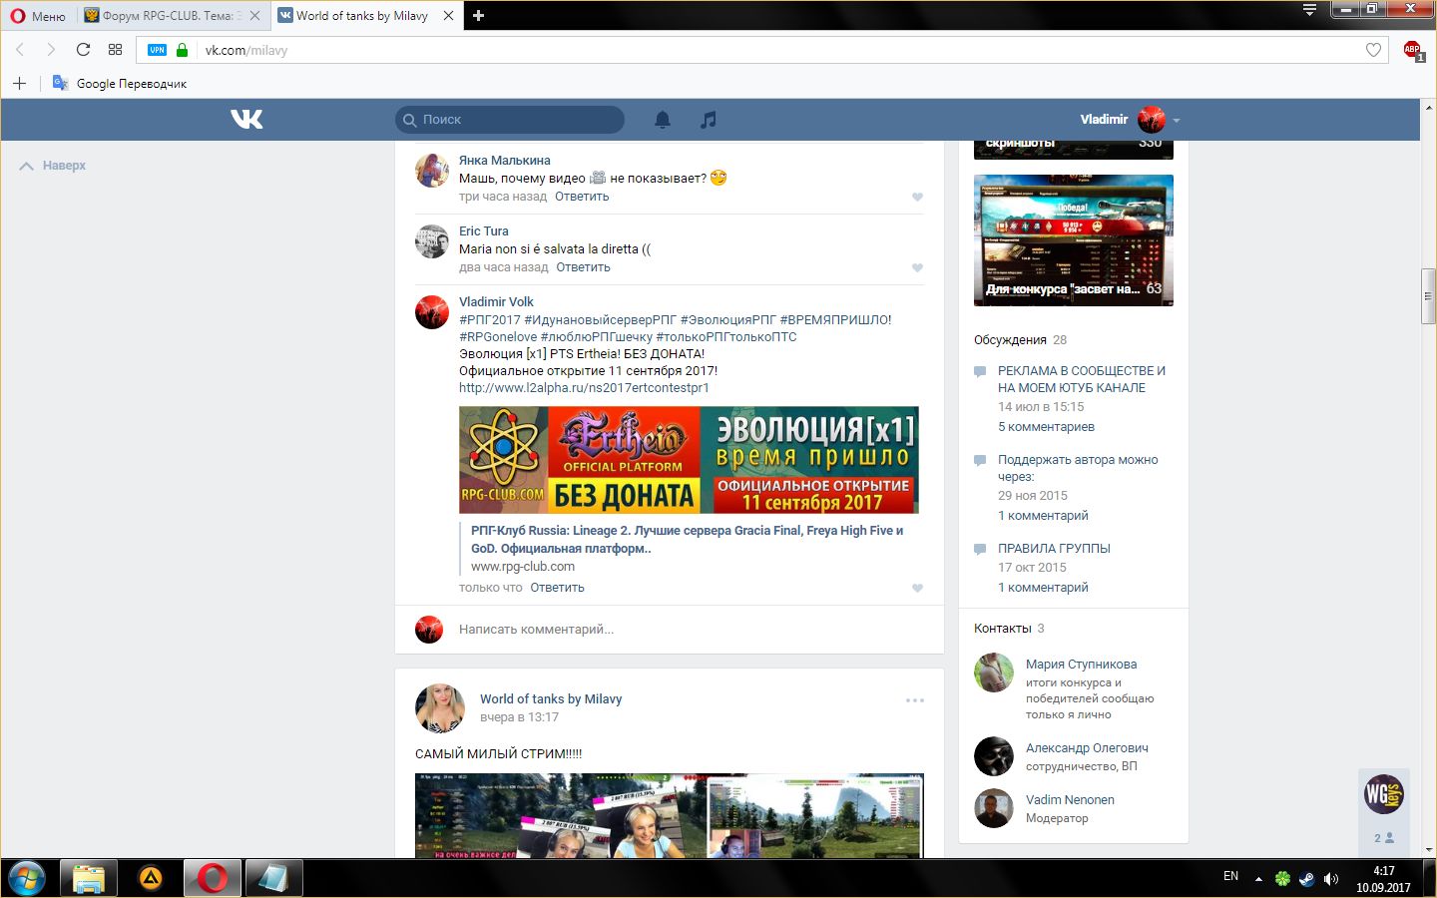Open the РПГ-Клуб Russia link title
This screenshot has height=898, width=1437.
687,539
